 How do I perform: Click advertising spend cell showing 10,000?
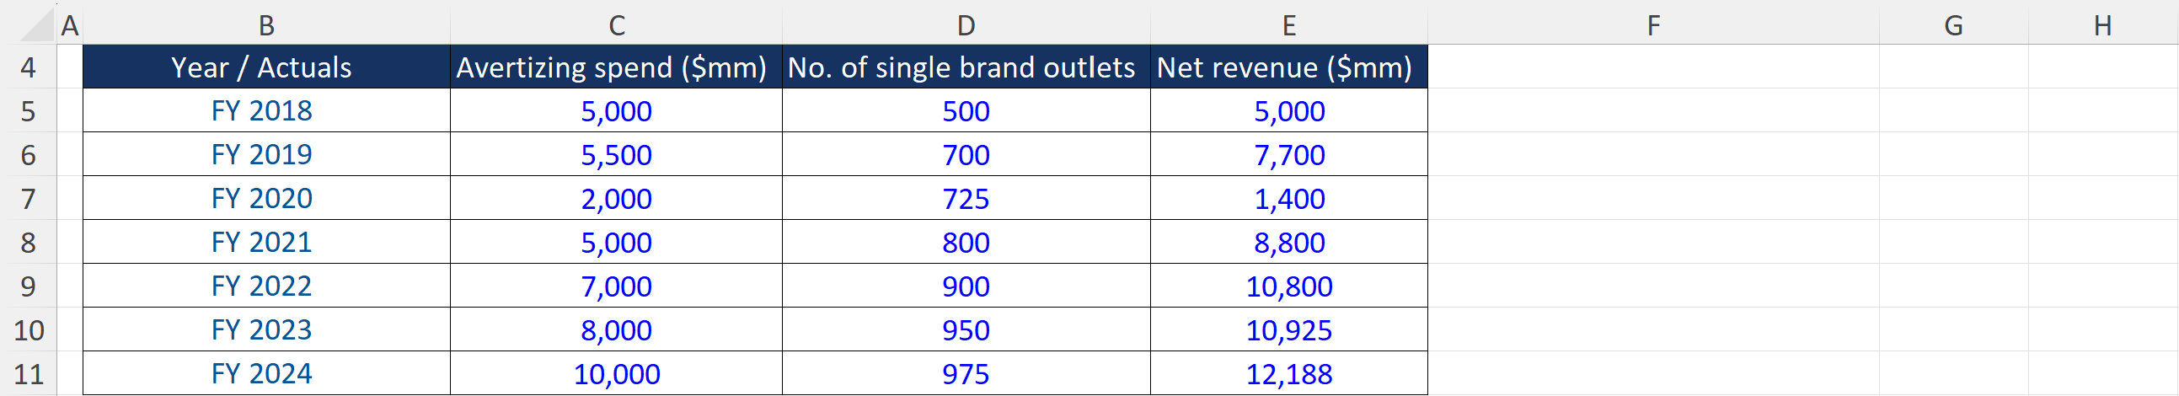click(x=616, y=374)
